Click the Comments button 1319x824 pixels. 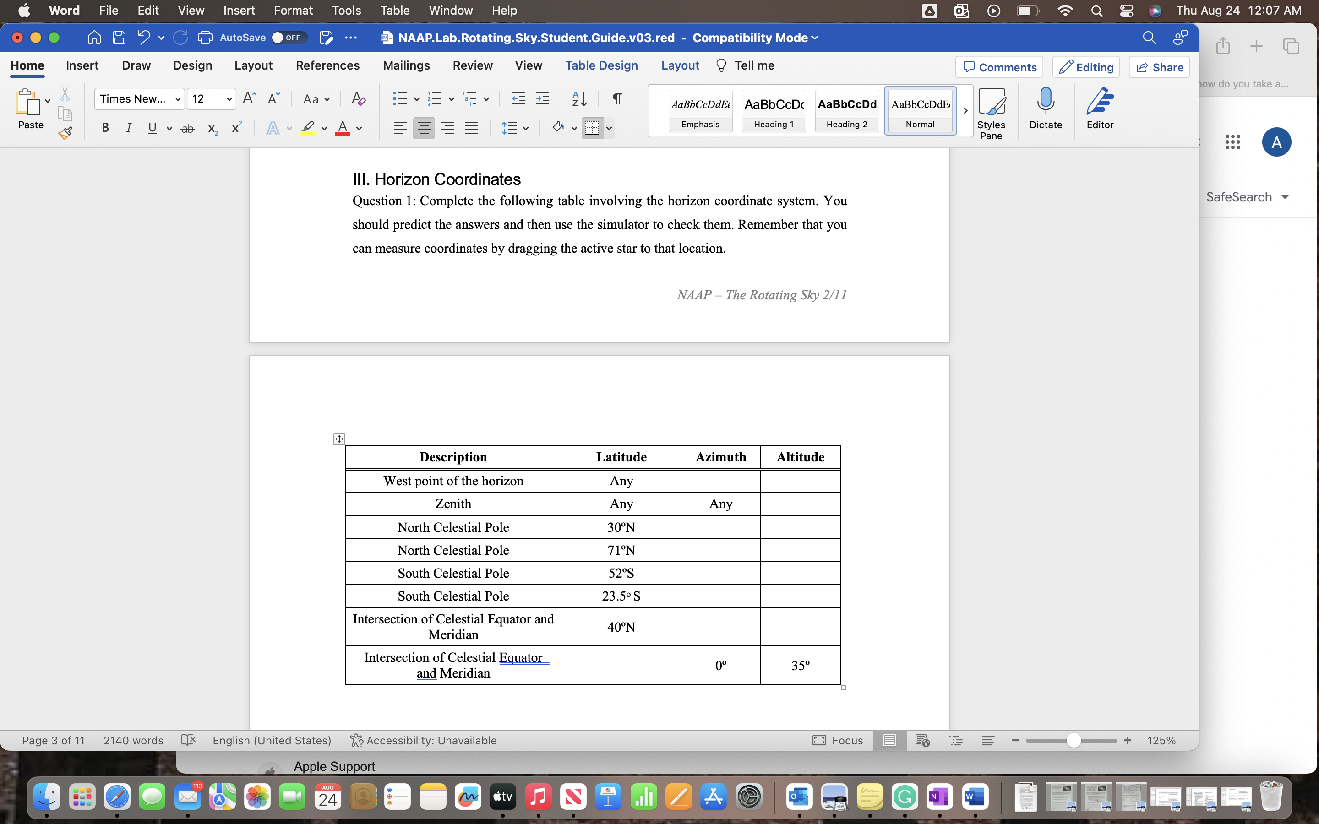click(x=999, y=67)
